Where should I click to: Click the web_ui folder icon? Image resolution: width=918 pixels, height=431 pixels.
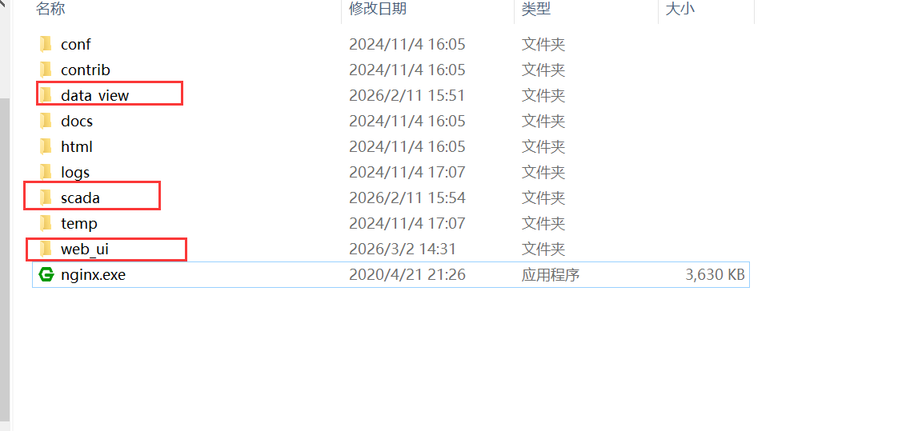(x=46, y=249)
